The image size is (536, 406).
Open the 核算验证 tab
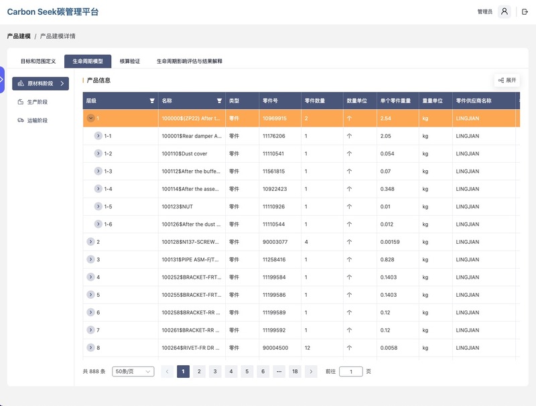130,62
